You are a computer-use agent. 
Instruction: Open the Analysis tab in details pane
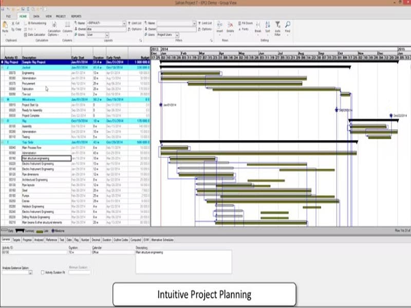tap(39, 240)
